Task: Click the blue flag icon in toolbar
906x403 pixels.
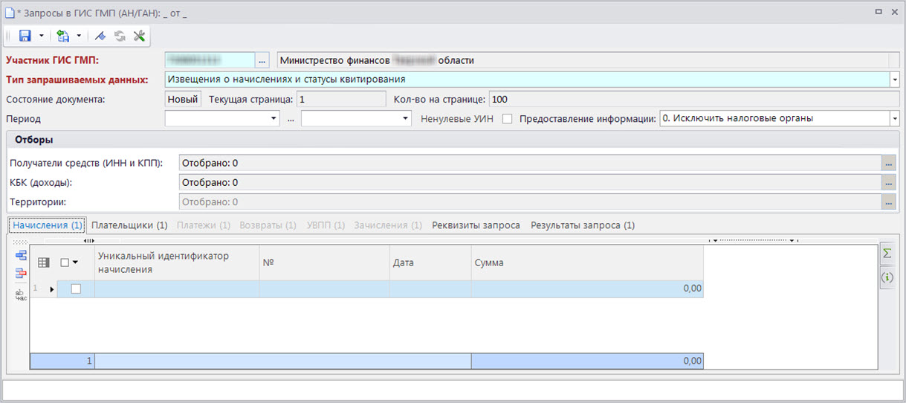Action: (x=101, y=36)
